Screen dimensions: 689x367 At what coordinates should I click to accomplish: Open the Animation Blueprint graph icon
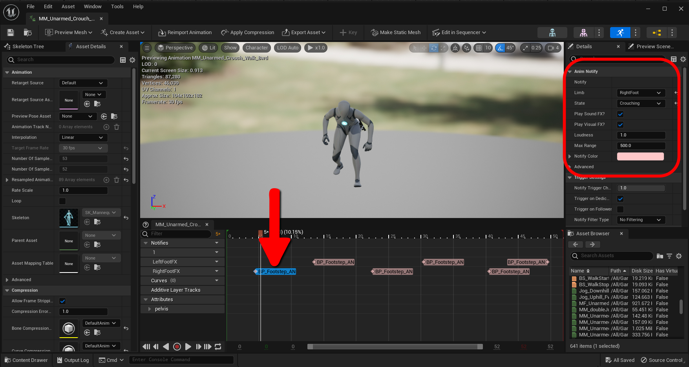click(x=656, y=32)
